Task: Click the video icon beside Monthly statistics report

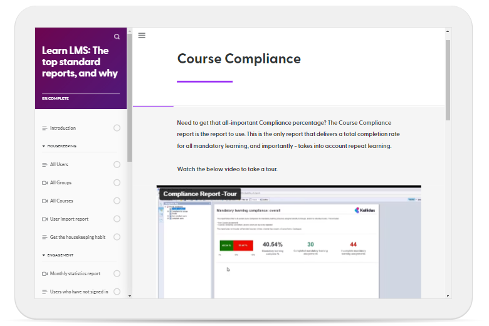Action: pyautogui.click(x=45, y=274)
